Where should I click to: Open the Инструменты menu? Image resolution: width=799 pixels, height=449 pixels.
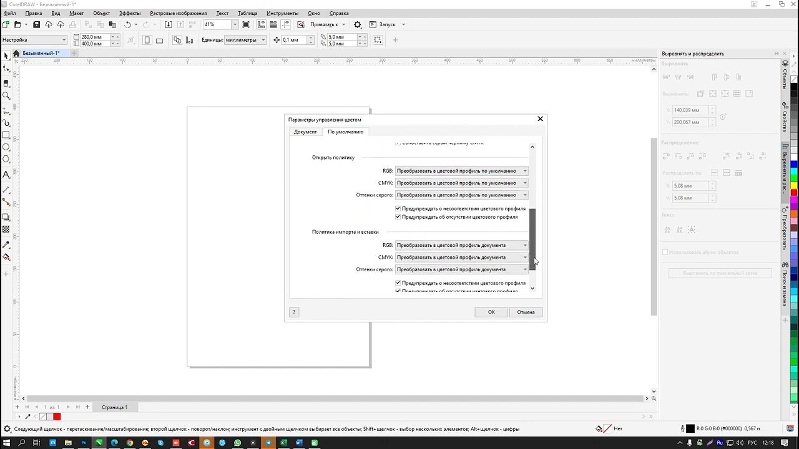click(x=282, y=13)
